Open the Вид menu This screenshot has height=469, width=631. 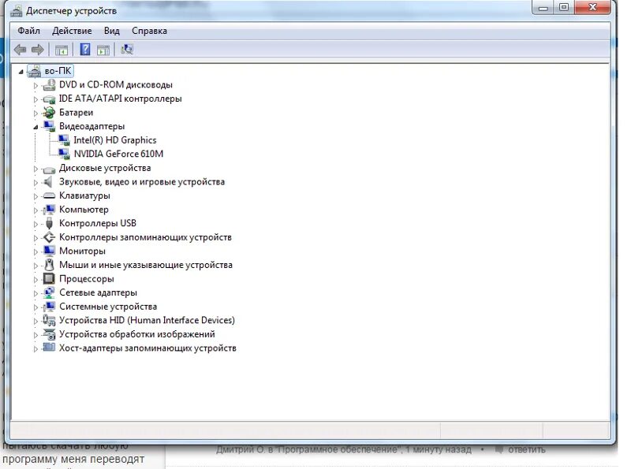111,31
